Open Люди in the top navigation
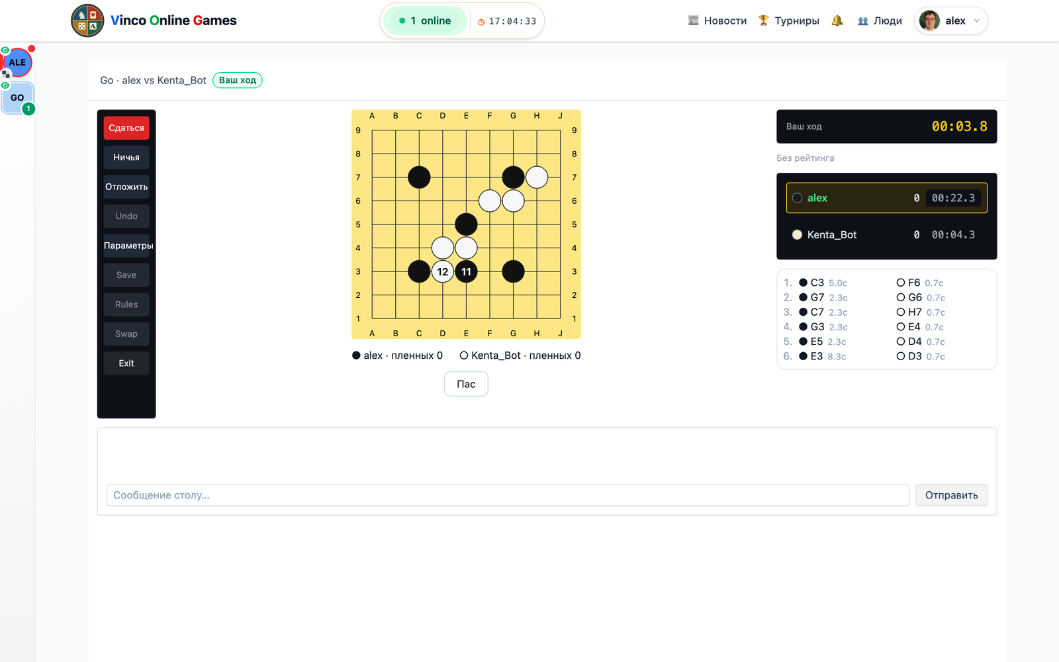This screenshot has width=1059, height=662. point(880,21)
